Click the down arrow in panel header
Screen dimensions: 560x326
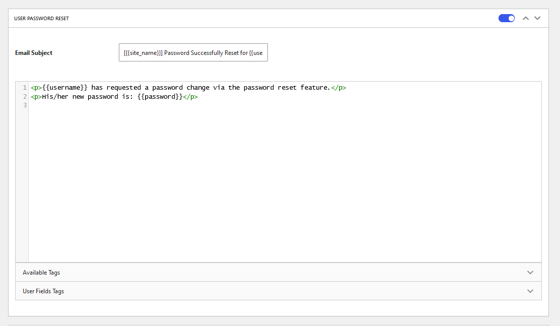[x=537, y=18]
